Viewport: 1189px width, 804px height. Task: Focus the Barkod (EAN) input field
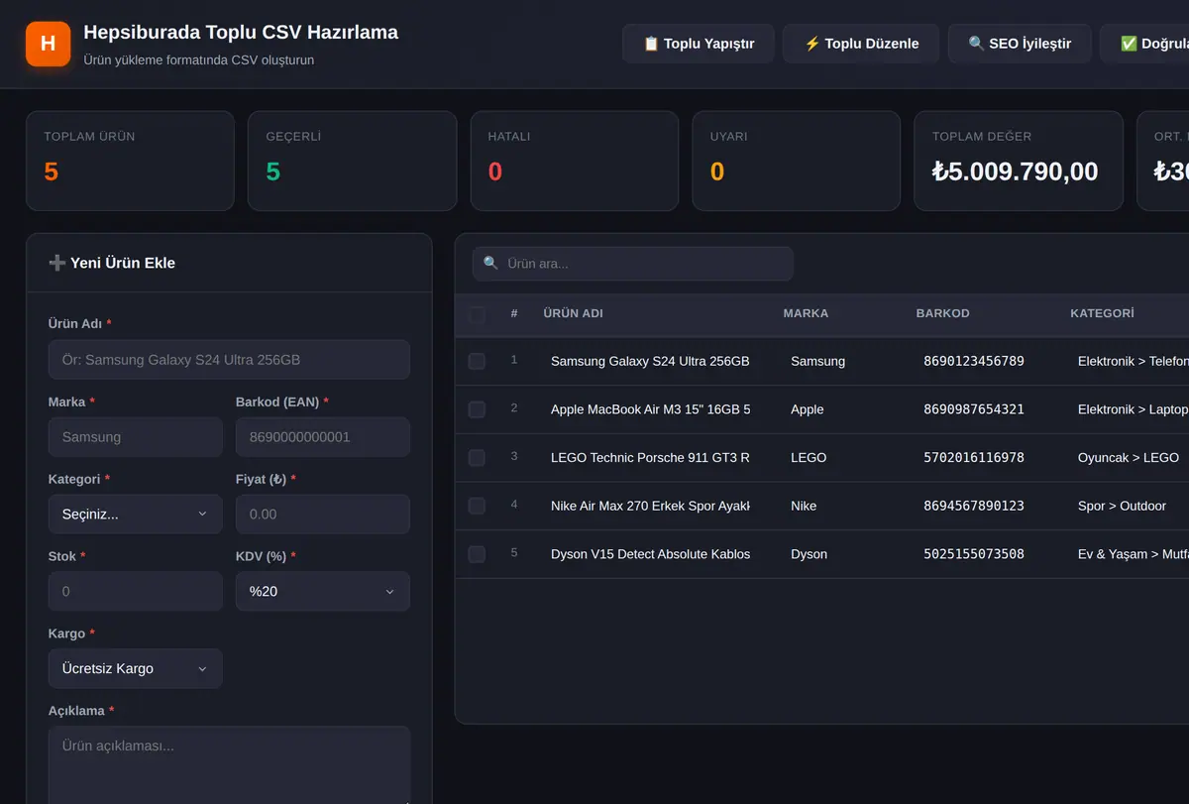coord(322,437)
